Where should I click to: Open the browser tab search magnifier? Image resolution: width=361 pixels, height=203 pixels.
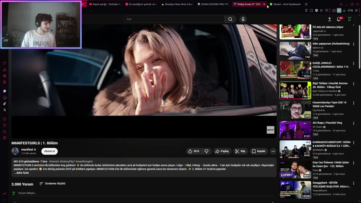(x=341, y=4)
